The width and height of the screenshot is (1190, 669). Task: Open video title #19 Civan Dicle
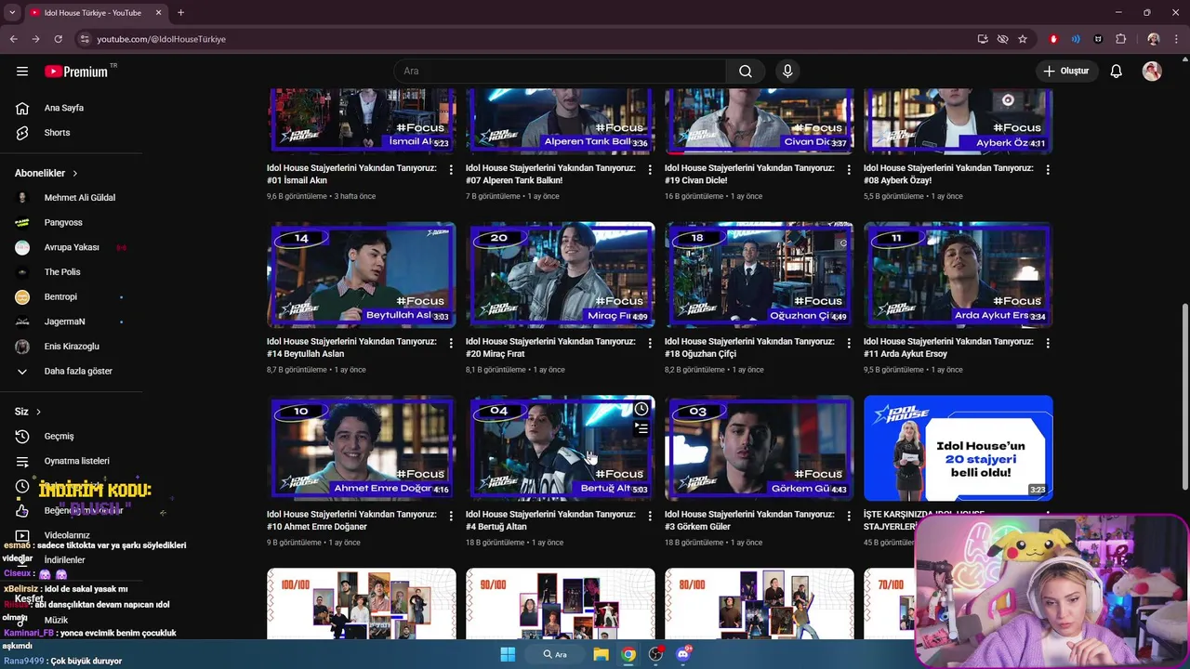pyautogui.click(x=749, y=174)
